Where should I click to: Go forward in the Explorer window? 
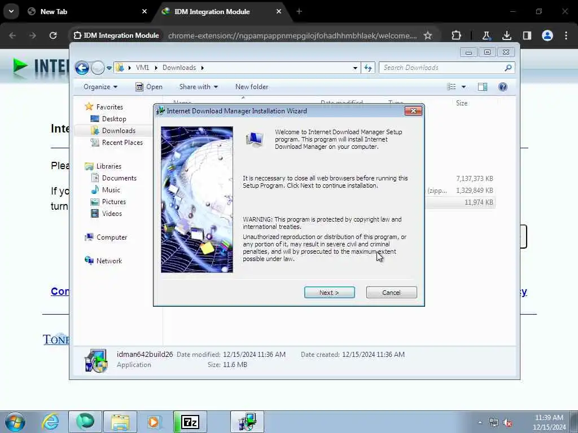click(98, 68)
